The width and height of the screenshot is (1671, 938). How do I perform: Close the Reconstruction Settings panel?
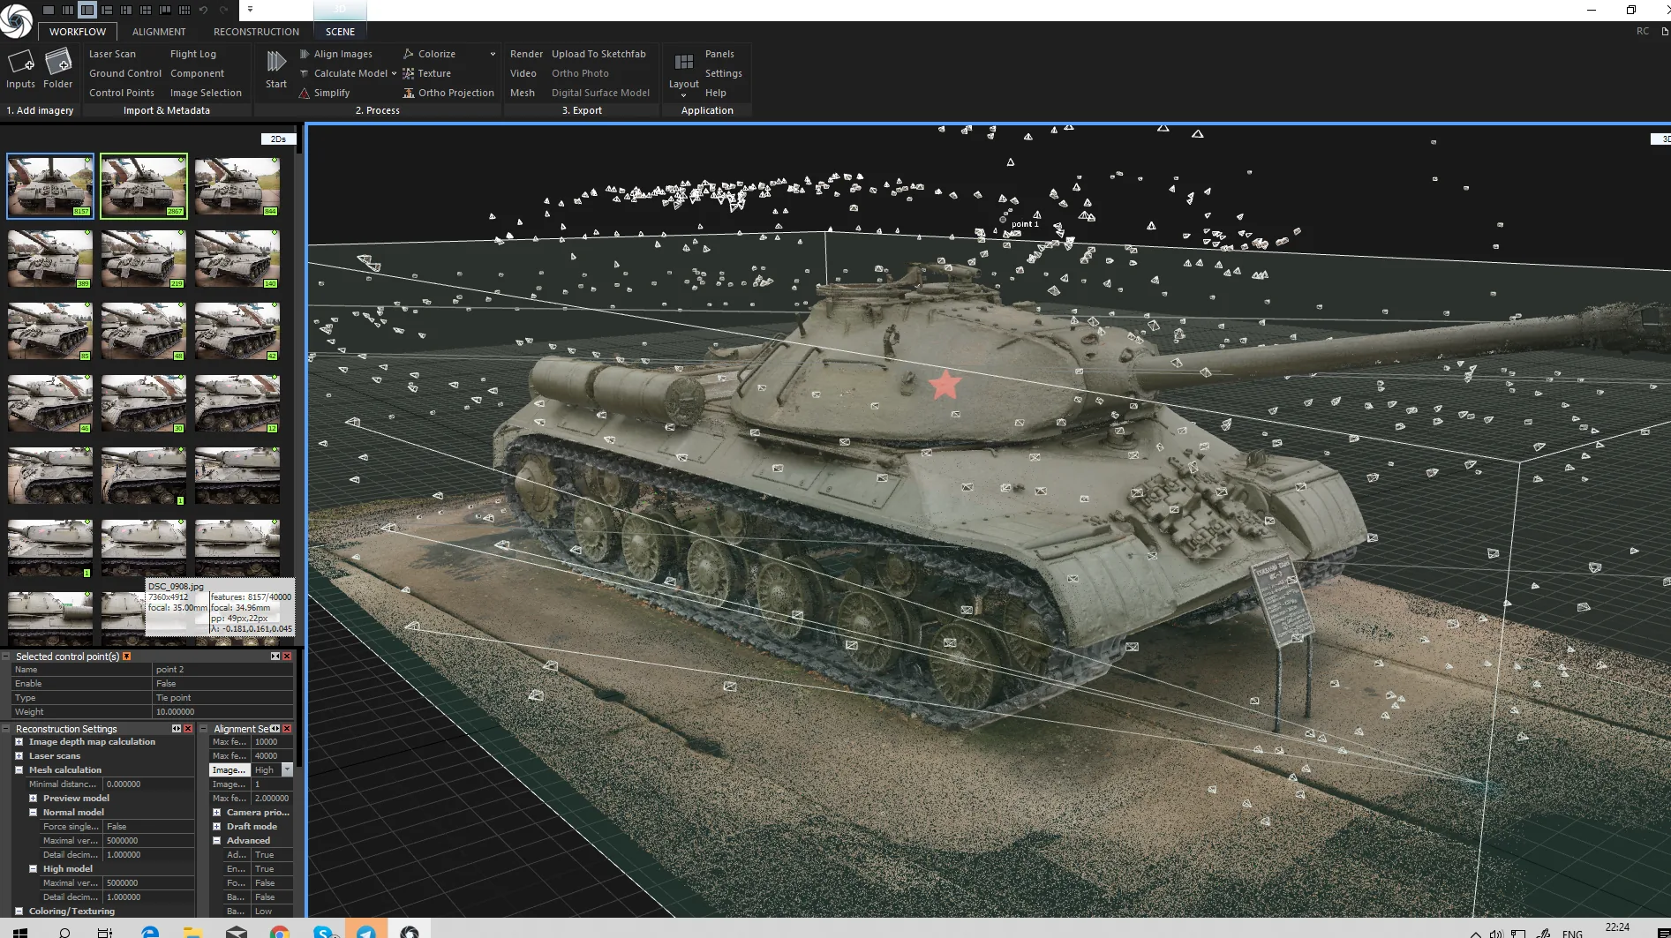tap(188, 729)
